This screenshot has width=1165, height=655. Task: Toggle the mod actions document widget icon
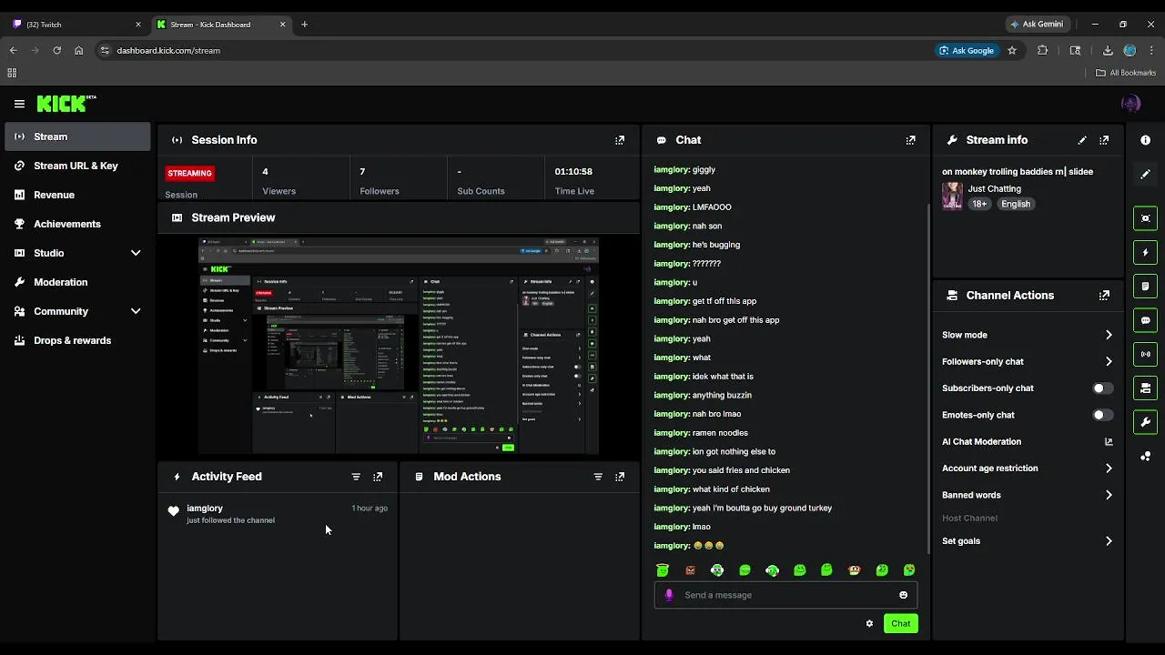coord(1145,287)
